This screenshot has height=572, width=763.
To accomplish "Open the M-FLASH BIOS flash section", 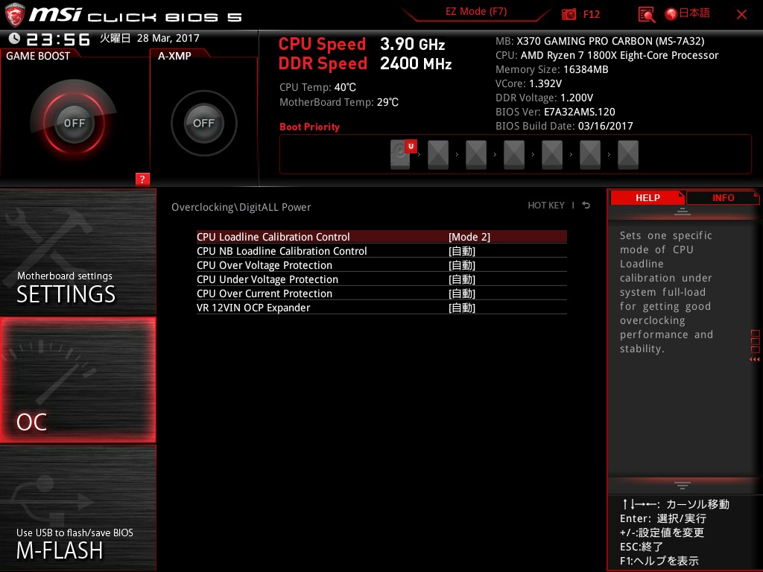I will click(77, 508).
